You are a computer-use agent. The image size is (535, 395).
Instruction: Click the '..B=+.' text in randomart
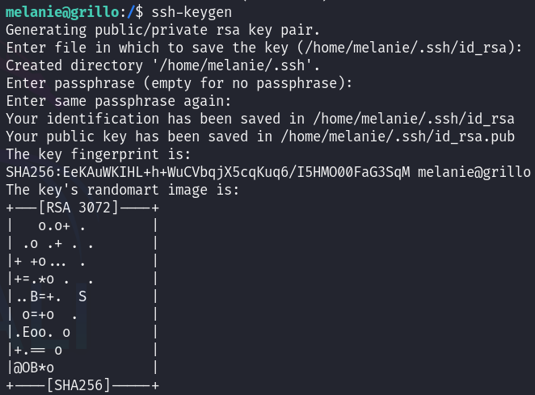point(37,296)
